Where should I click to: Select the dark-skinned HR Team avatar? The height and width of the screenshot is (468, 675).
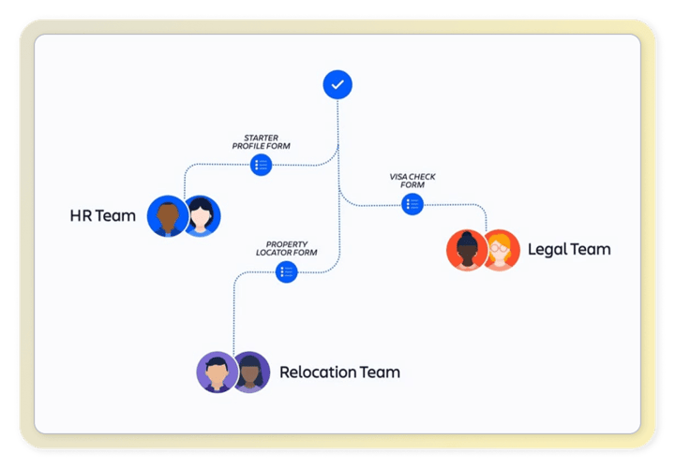click(168, 216)
